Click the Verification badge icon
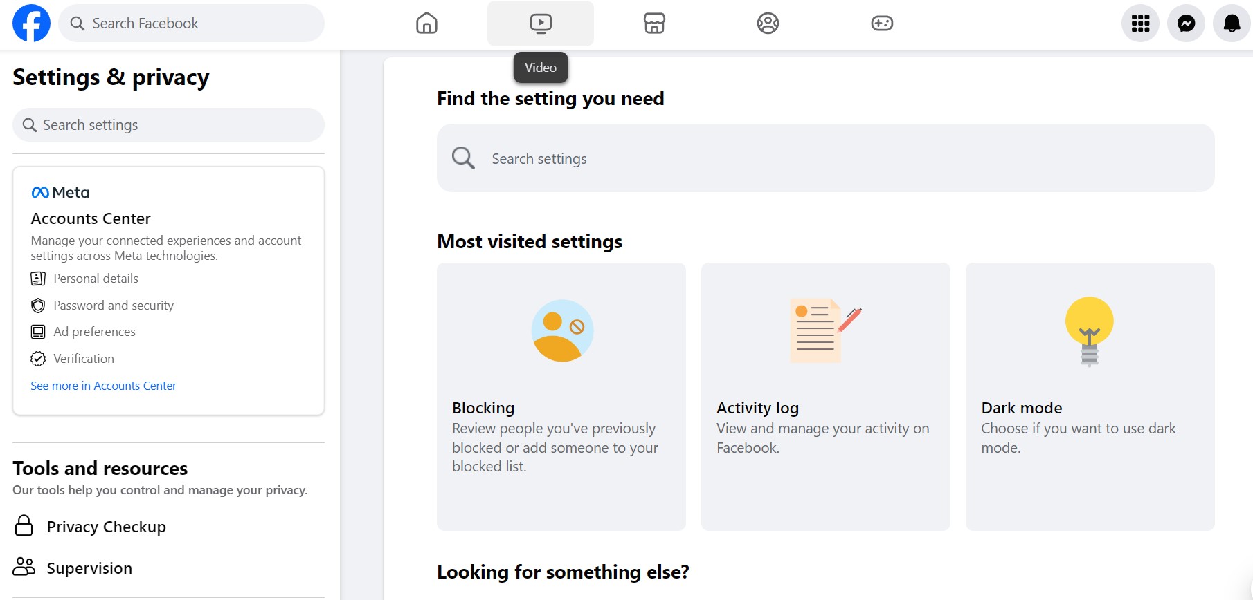The height and width of the screenshot is (600, 1253). click(x=38, y=359)
